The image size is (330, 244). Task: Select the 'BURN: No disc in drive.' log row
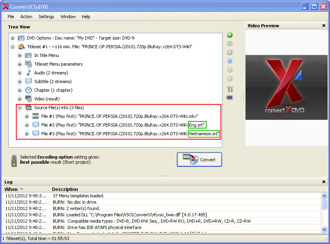click(161, 202)
